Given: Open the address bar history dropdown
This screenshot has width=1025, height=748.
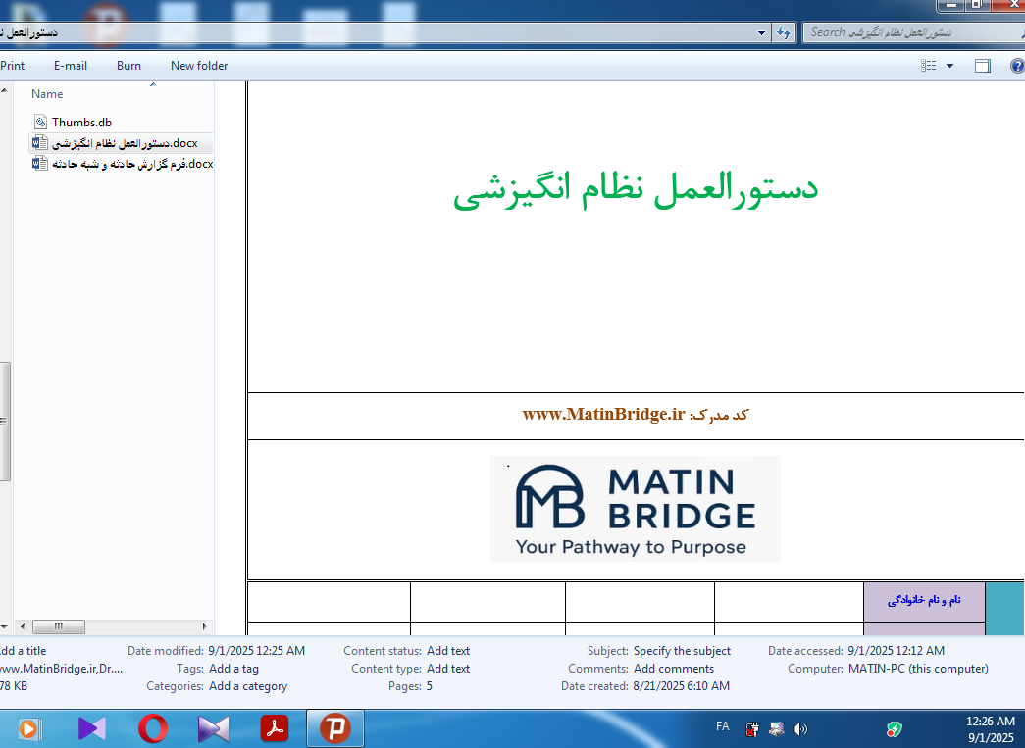Looking at the screenshot, I should pyautogui.click(x=762, y=32).
